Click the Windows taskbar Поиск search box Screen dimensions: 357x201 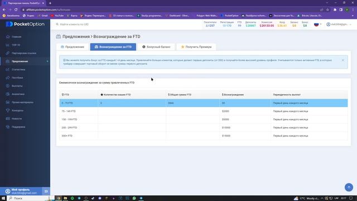pos(31,198)
